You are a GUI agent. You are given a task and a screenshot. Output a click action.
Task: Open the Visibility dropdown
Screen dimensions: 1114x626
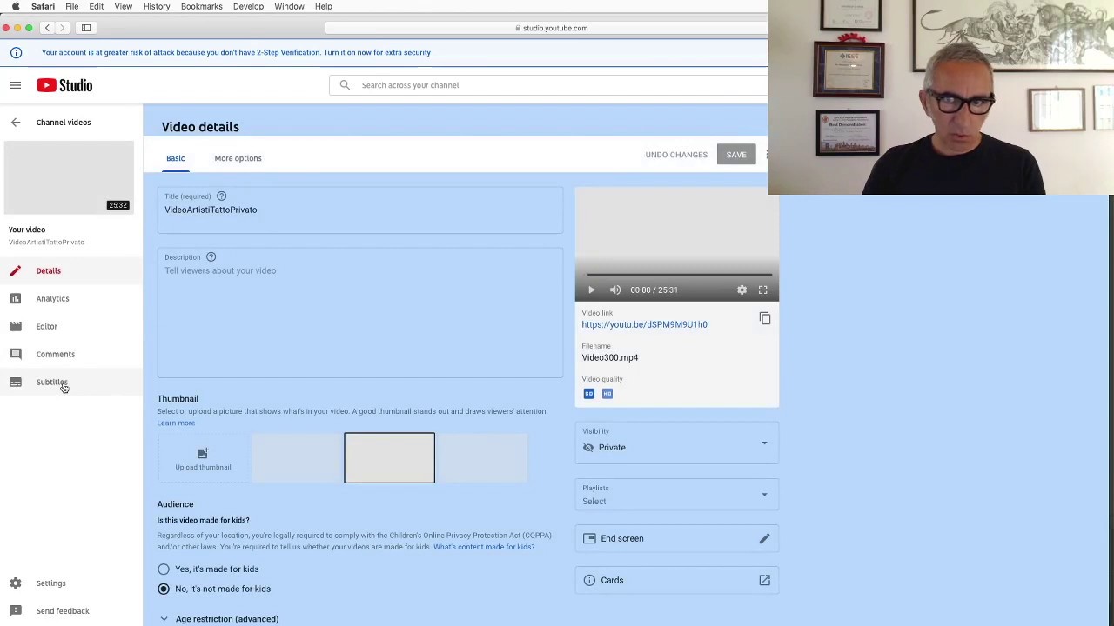(676, 442)
